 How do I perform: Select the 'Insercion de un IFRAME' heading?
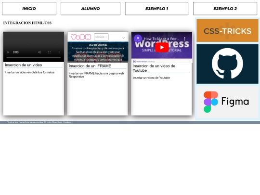[x=90, y=66]
